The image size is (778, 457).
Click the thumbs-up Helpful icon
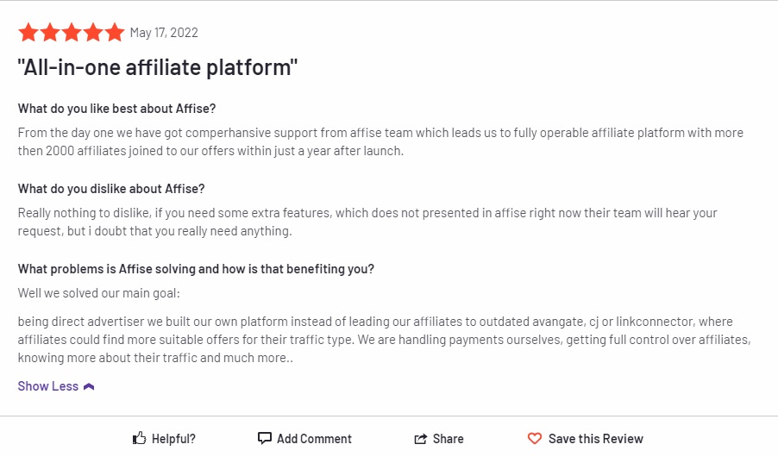140,439
